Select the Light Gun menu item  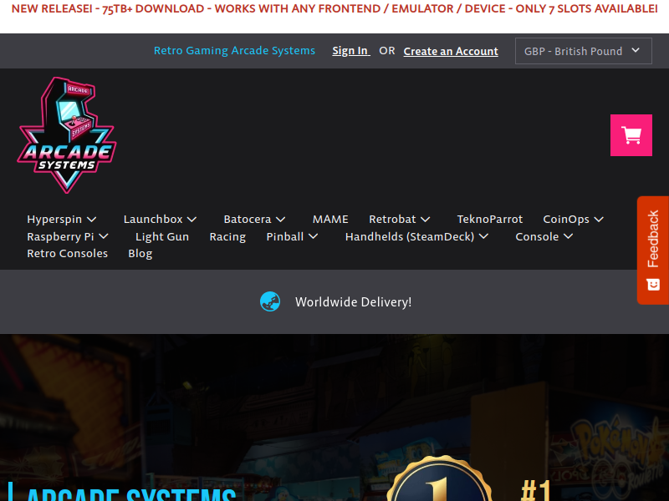point(162,236)
